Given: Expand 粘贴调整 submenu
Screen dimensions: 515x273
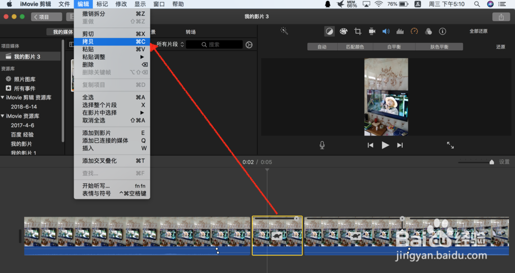Looking at the screenshot, I should [112, 57].
